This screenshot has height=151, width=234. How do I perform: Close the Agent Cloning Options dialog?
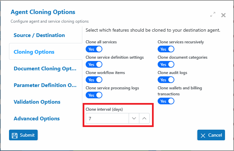pos(223,15)
